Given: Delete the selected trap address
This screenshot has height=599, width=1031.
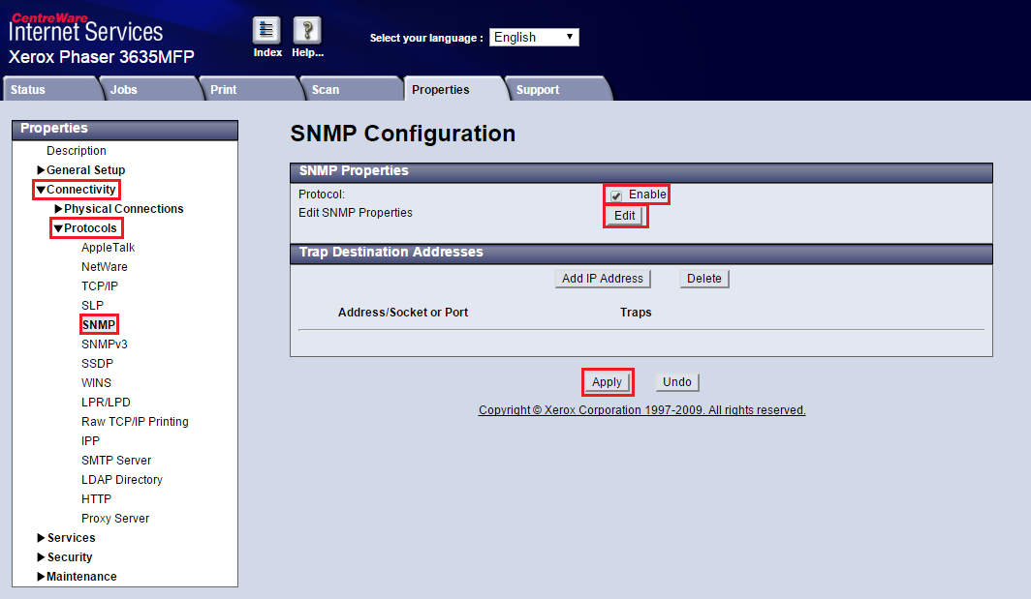Looking at the screenshot, I should (704, 279).
